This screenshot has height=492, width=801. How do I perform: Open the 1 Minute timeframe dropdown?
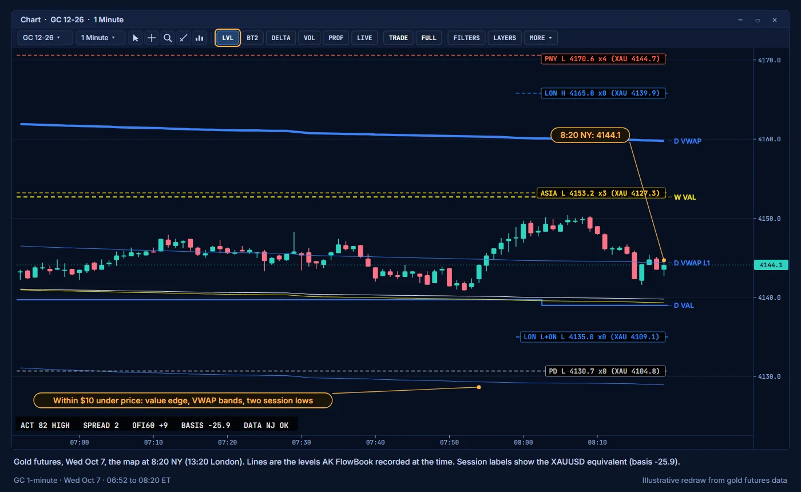tap(101, 38)
